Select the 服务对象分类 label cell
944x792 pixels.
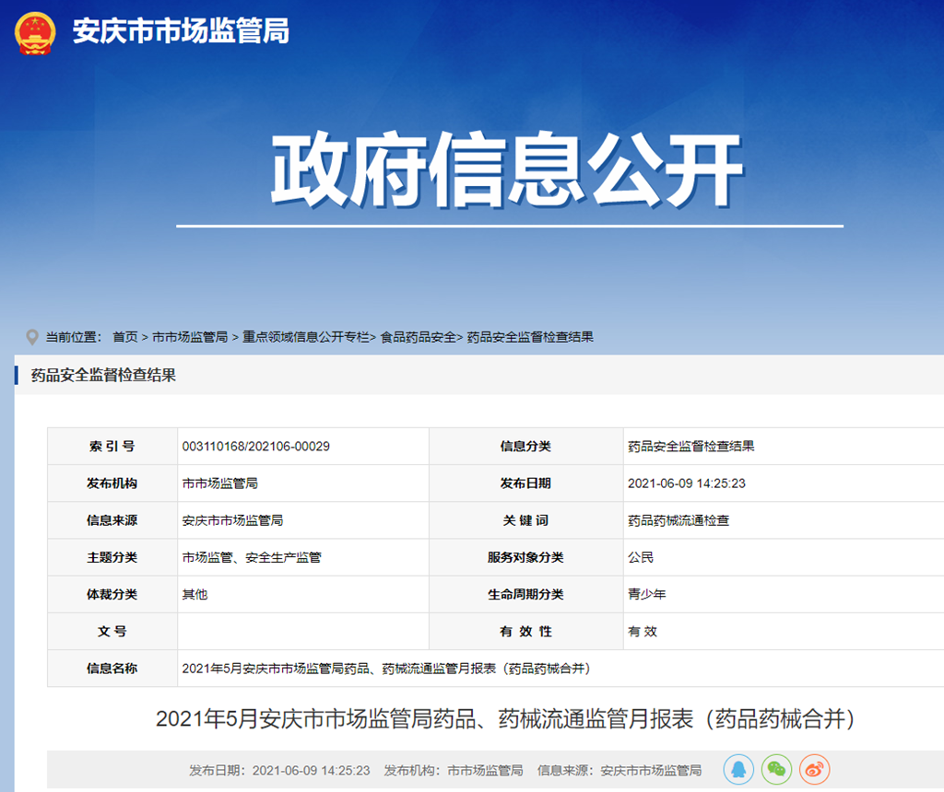pos(525,557)
